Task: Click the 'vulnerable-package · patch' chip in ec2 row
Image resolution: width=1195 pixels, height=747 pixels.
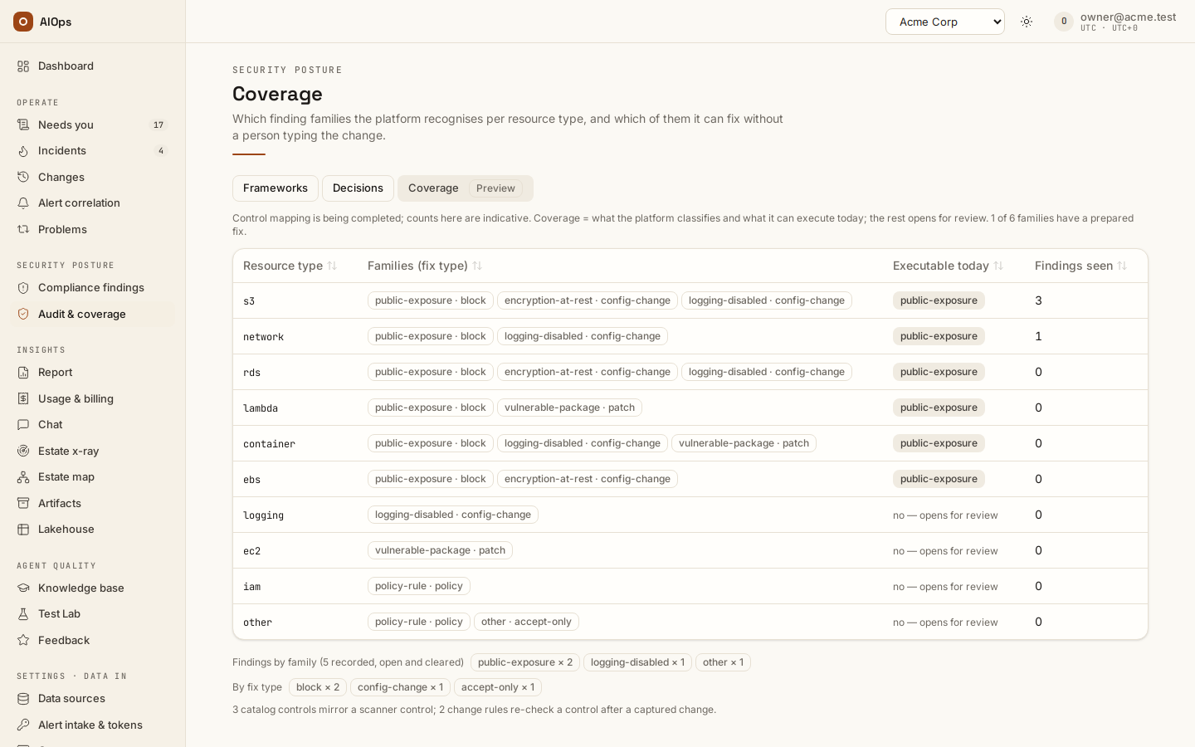Action: pos(440,550)
